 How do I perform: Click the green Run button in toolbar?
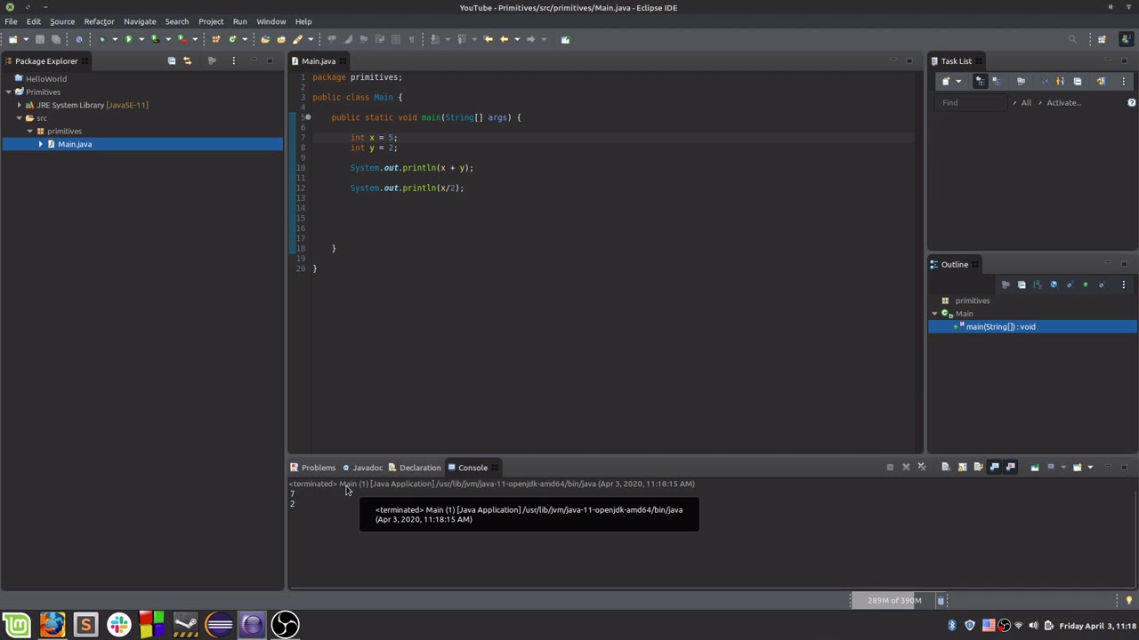tap(128, 39)
